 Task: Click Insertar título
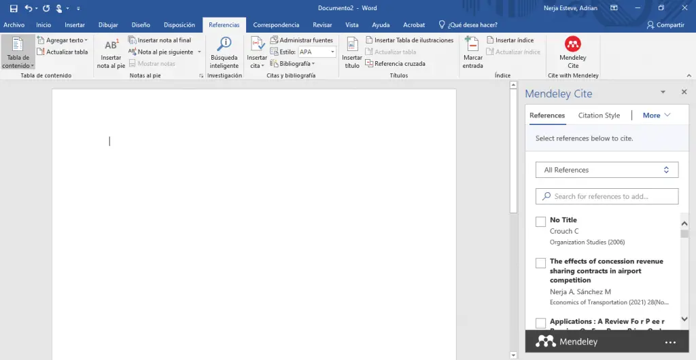coord(352,53)
